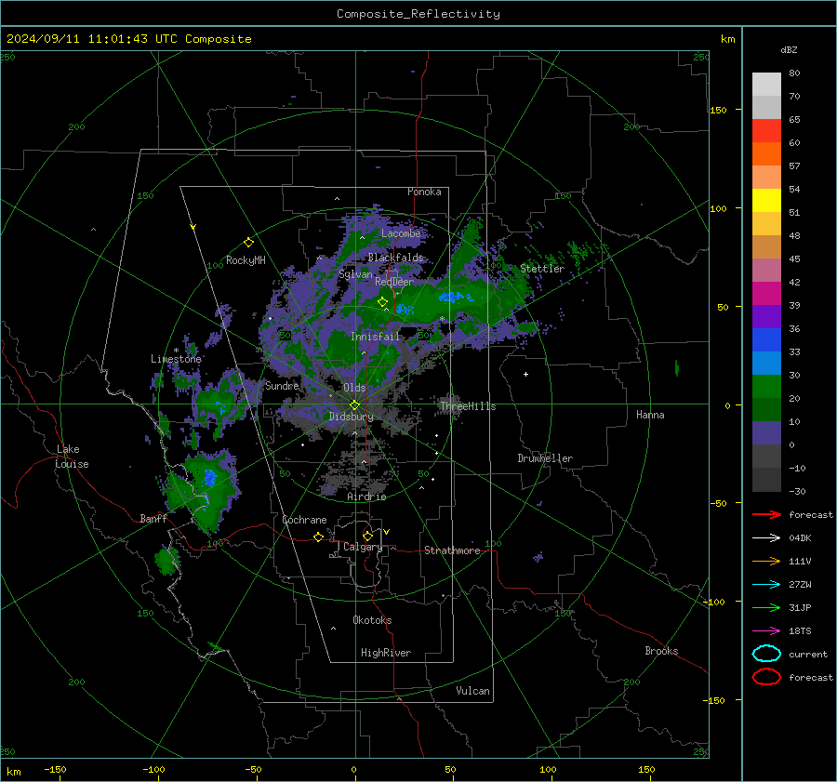Pick the purple 36-39 dBZ swatch
This screenshot has width=837, height=782.
(766, 316)
